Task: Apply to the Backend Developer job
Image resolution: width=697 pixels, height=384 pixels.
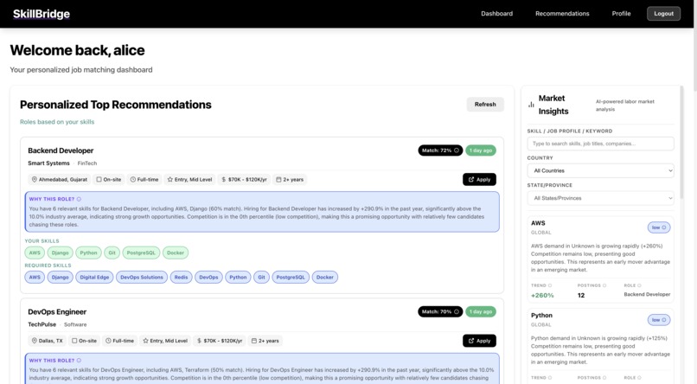Action: (479, 180)
